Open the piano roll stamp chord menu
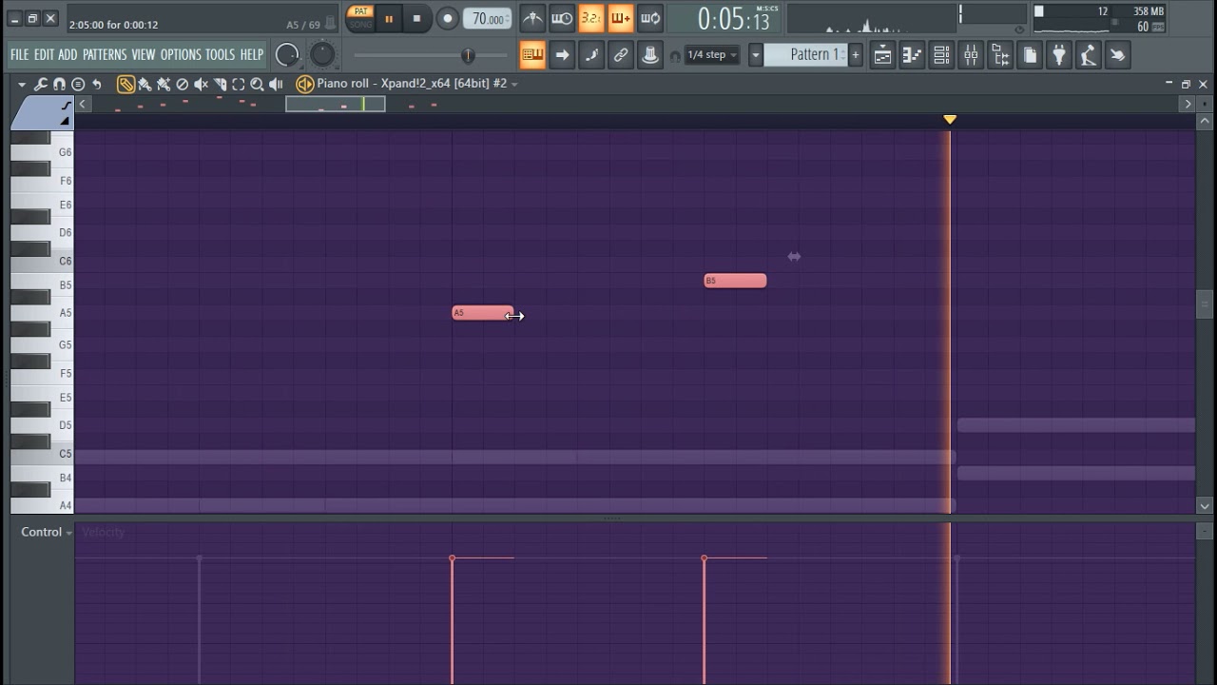 coord(78,84)
